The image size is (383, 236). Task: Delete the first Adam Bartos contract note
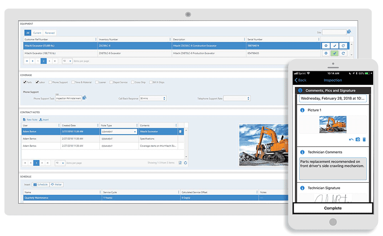click(x=180, y=132)
